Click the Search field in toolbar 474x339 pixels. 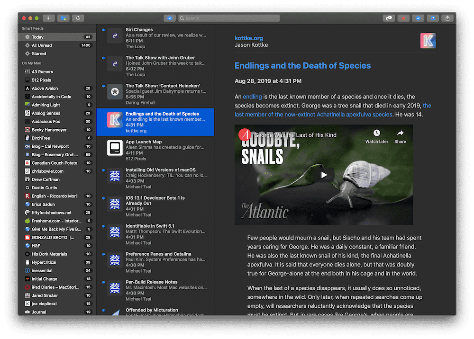[x=229, y=18]
